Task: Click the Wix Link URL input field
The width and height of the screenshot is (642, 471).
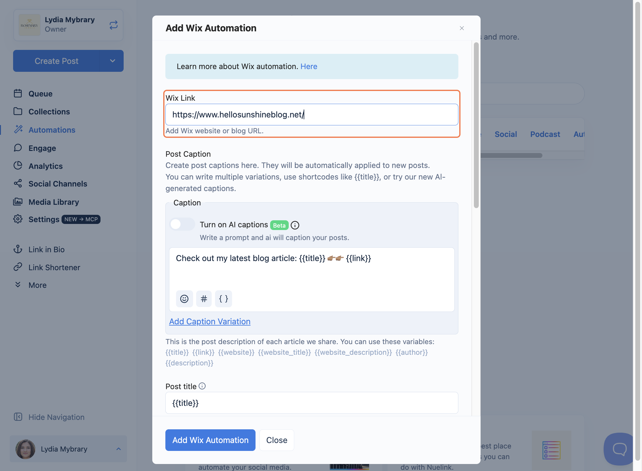Action: (x=312, y=115)
